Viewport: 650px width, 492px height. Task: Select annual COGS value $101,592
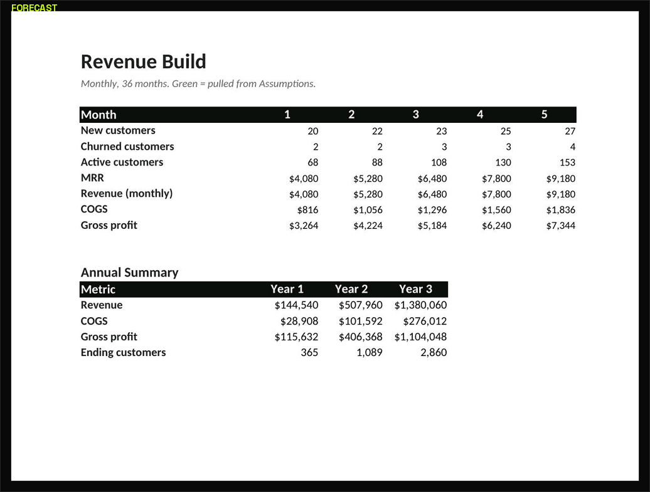coord(361,322)
